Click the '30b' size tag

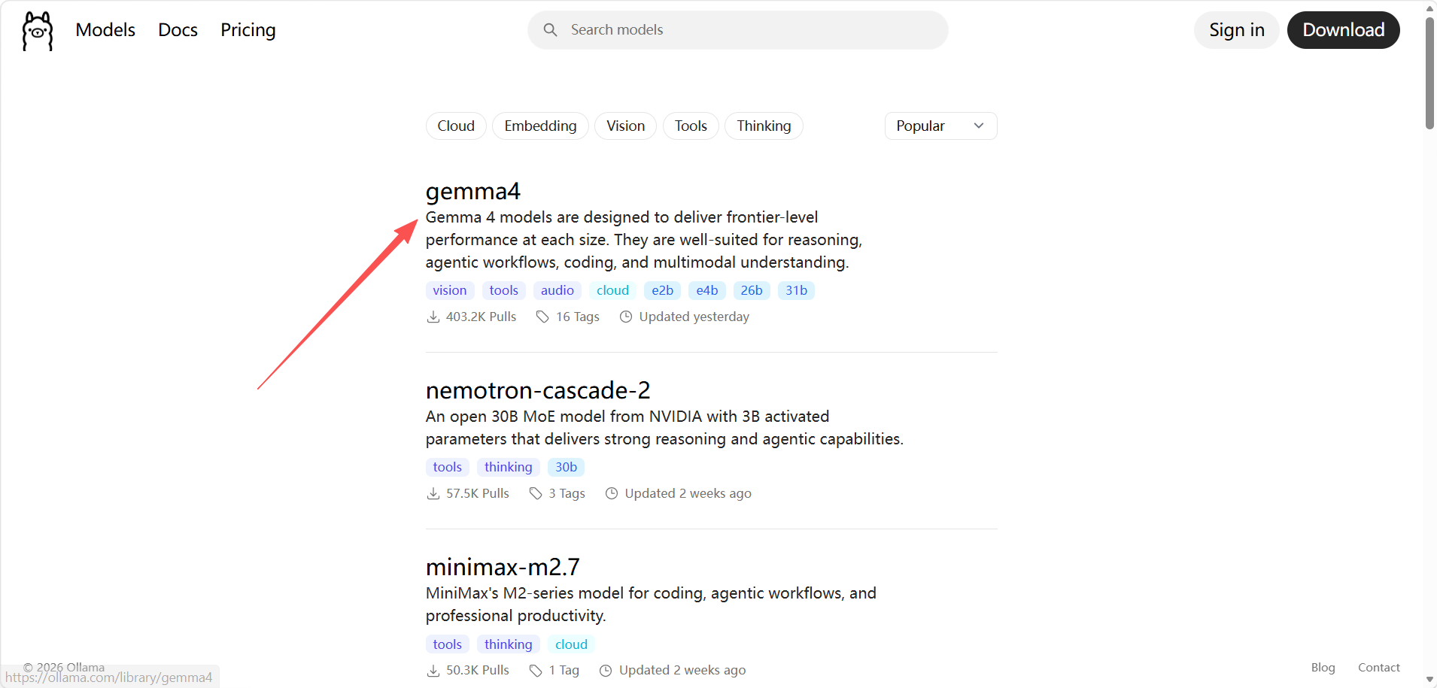point(567,467)
